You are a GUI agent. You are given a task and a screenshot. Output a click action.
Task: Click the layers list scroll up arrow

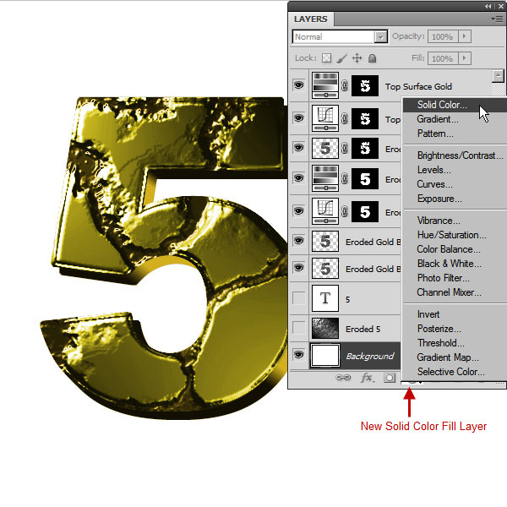498,76
